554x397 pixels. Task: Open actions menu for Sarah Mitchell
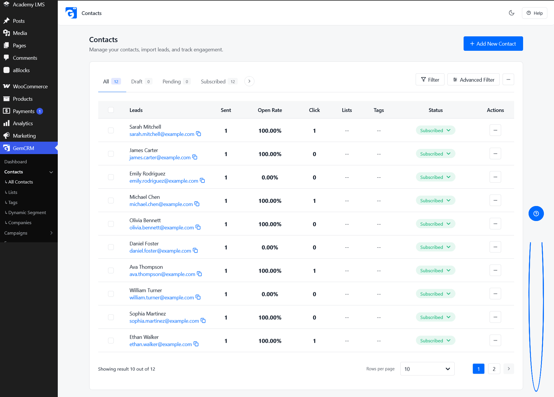[x=495, y=130]
